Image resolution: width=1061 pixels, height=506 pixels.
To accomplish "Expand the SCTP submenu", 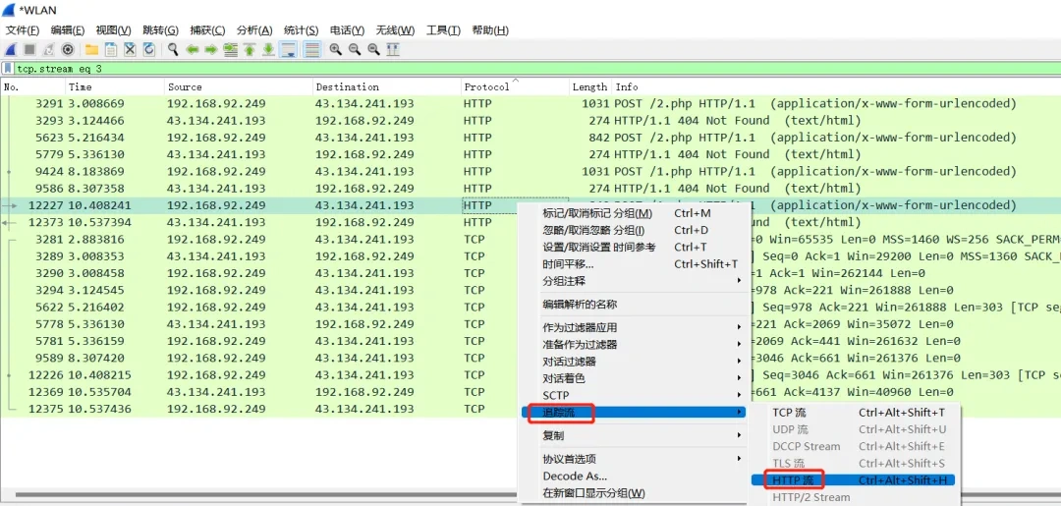I will 634,395.
